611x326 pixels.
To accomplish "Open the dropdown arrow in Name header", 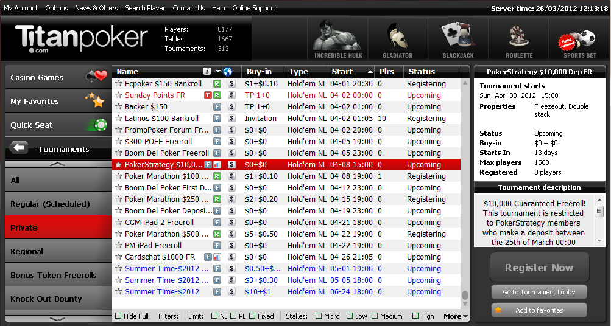I will 217,72.
